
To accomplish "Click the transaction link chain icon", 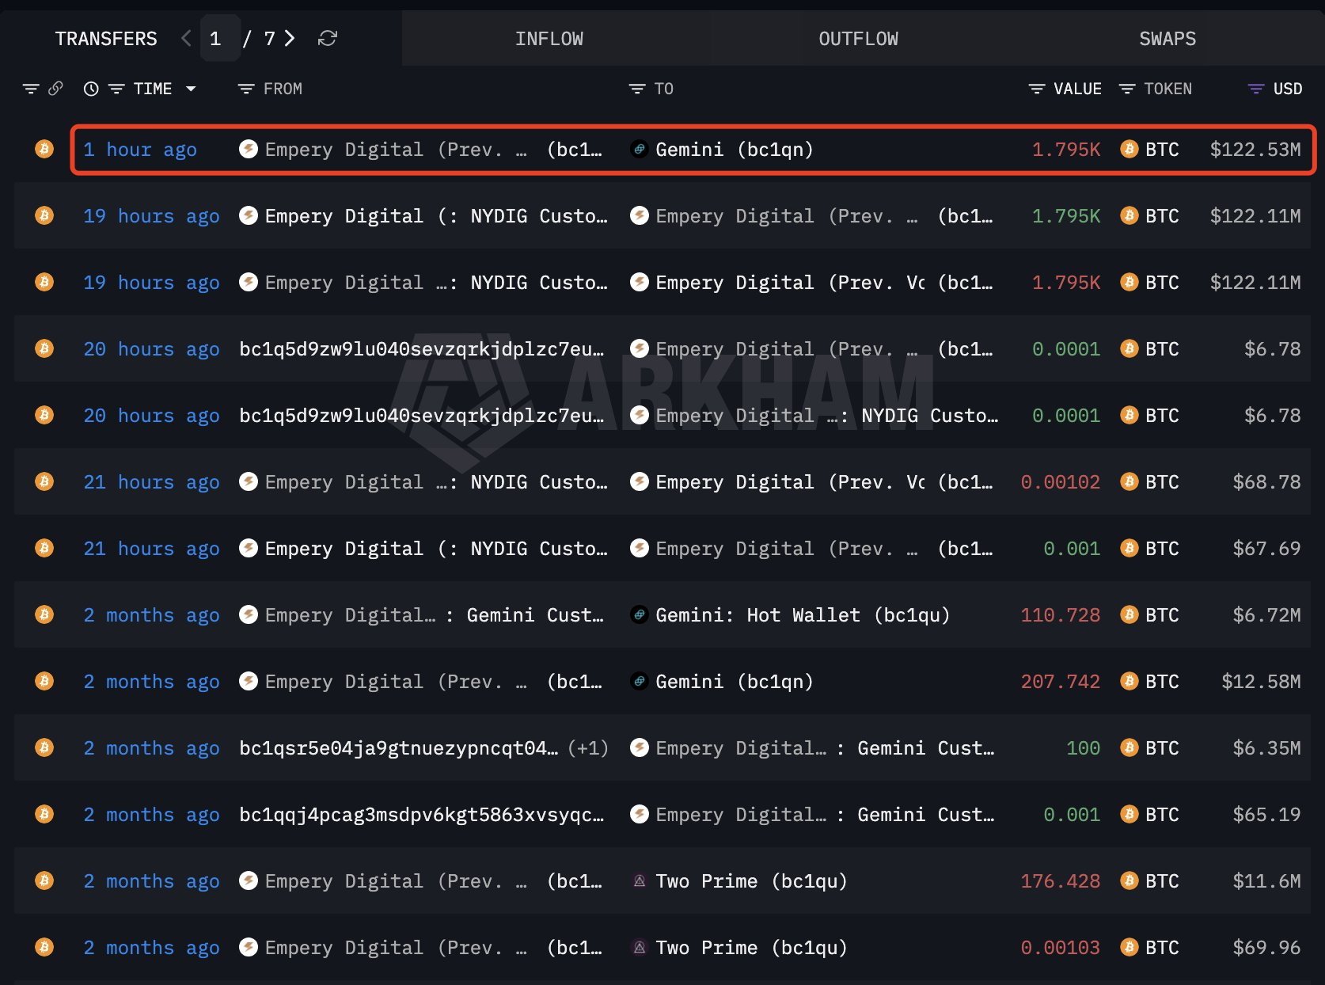I will 55,89.
